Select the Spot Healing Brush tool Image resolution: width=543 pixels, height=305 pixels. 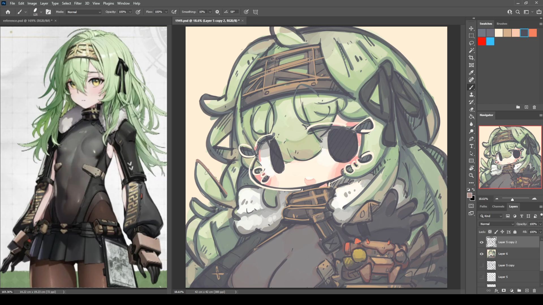pyautogui.click(x=471, y=80)
